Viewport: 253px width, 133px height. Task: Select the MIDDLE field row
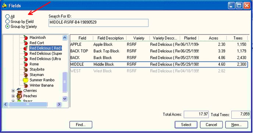point(159,64)
